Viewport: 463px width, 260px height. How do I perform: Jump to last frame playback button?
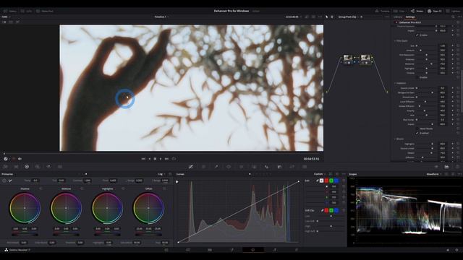[x=166, y=159]
